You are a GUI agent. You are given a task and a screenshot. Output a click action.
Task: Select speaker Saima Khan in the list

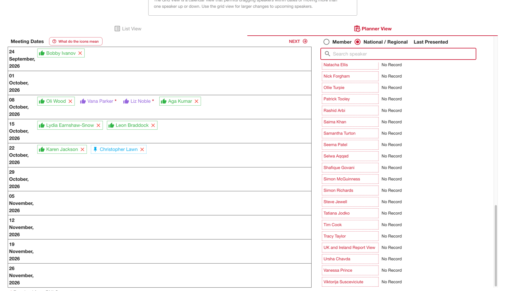pos(350,122)
